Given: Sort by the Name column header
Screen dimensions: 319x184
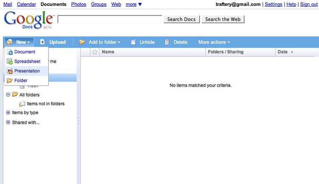Looking at the screenshot, I should (152, 52).
